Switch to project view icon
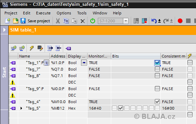This screenshot has height=124, width=196. pyautogui.click(x=144, y=21)
